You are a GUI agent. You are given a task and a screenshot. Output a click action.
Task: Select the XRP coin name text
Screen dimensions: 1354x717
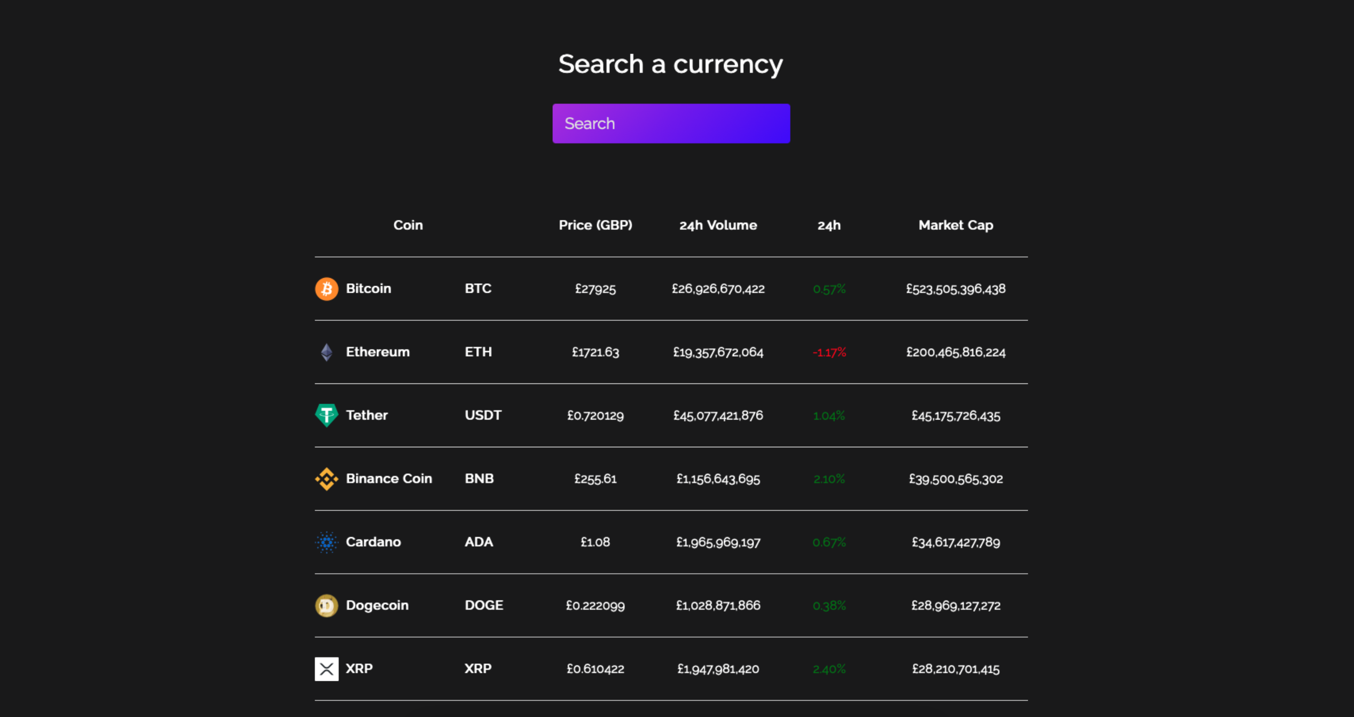coord(359,669)
